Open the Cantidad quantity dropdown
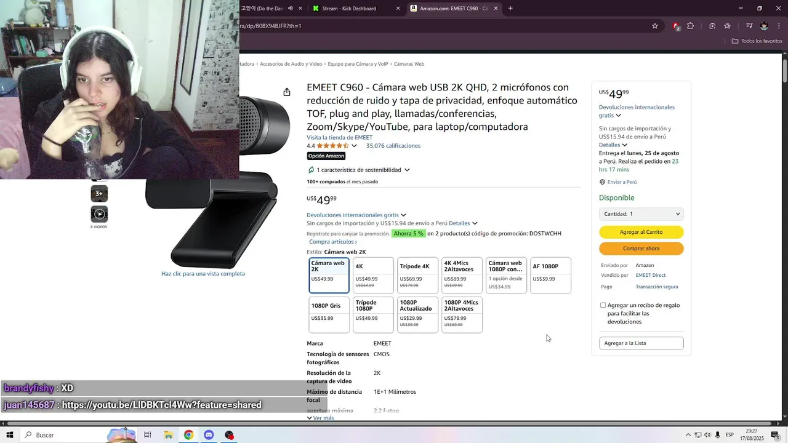The width and height of the screenshot is (788, 443). [641, 214]
